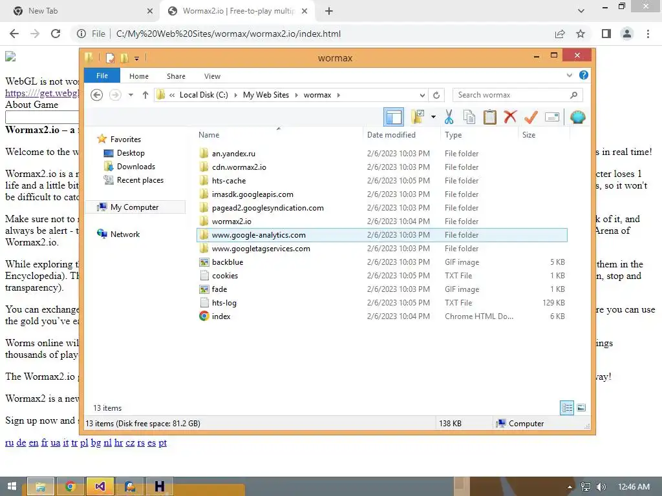Select the index Chrome HTML document
Image resolution: width=662 pixels, height=496 pixels.
tap(381, 316)
